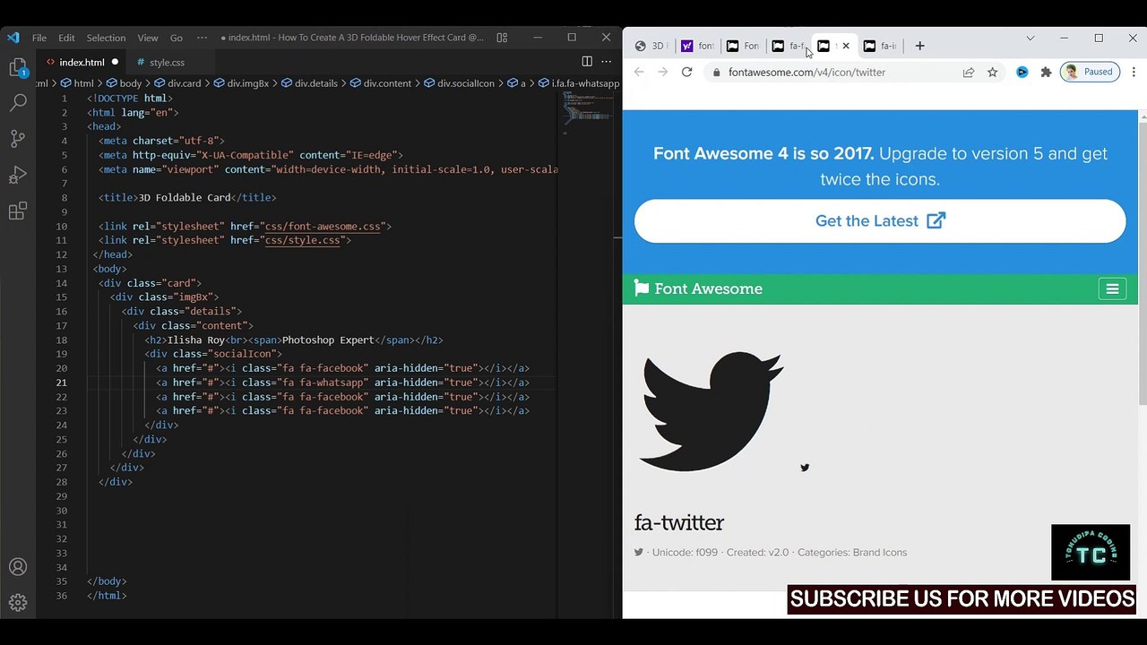Click '3D Foldable Card' title text
This screenshot has width=1147, height=645.
click(185, 198)
